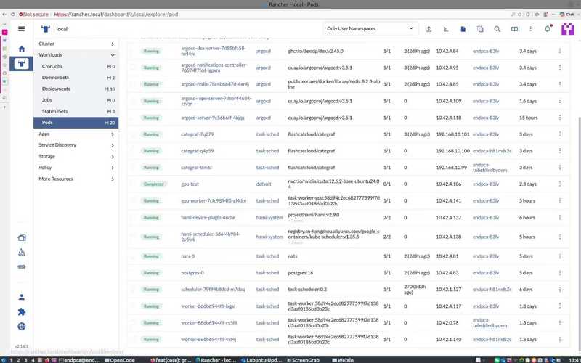
Task: Click the page vertical scrollbar
Action: pos(579,233)
